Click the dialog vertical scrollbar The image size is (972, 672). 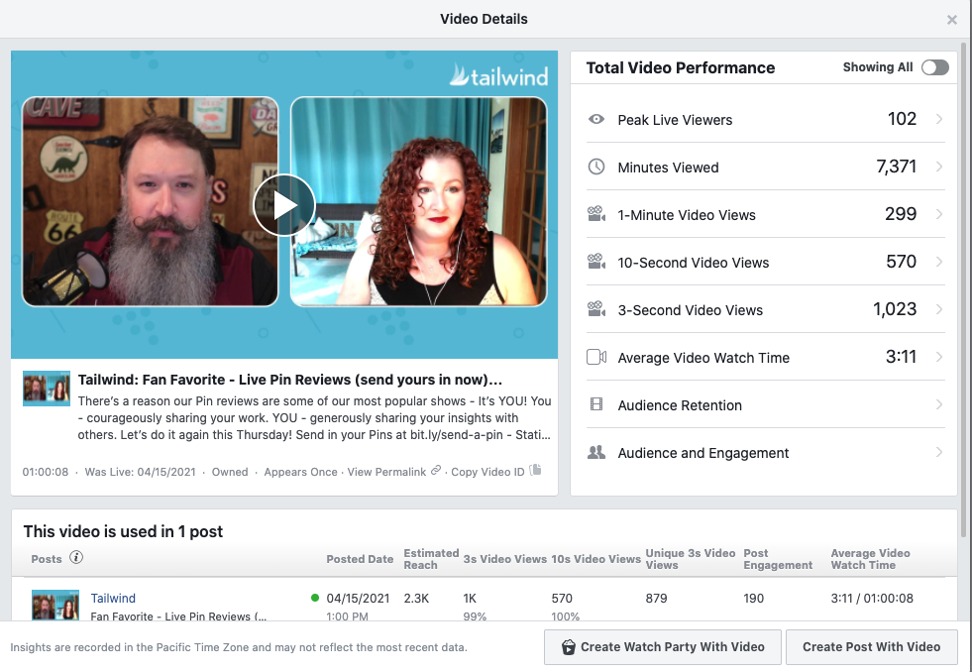(962, 289)
